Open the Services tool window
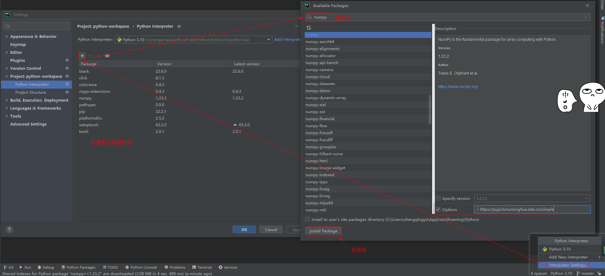 click(x=228, y=267)
